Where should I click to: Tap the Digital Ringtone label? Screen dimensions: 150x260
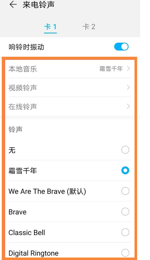click(x=34, y=253)
